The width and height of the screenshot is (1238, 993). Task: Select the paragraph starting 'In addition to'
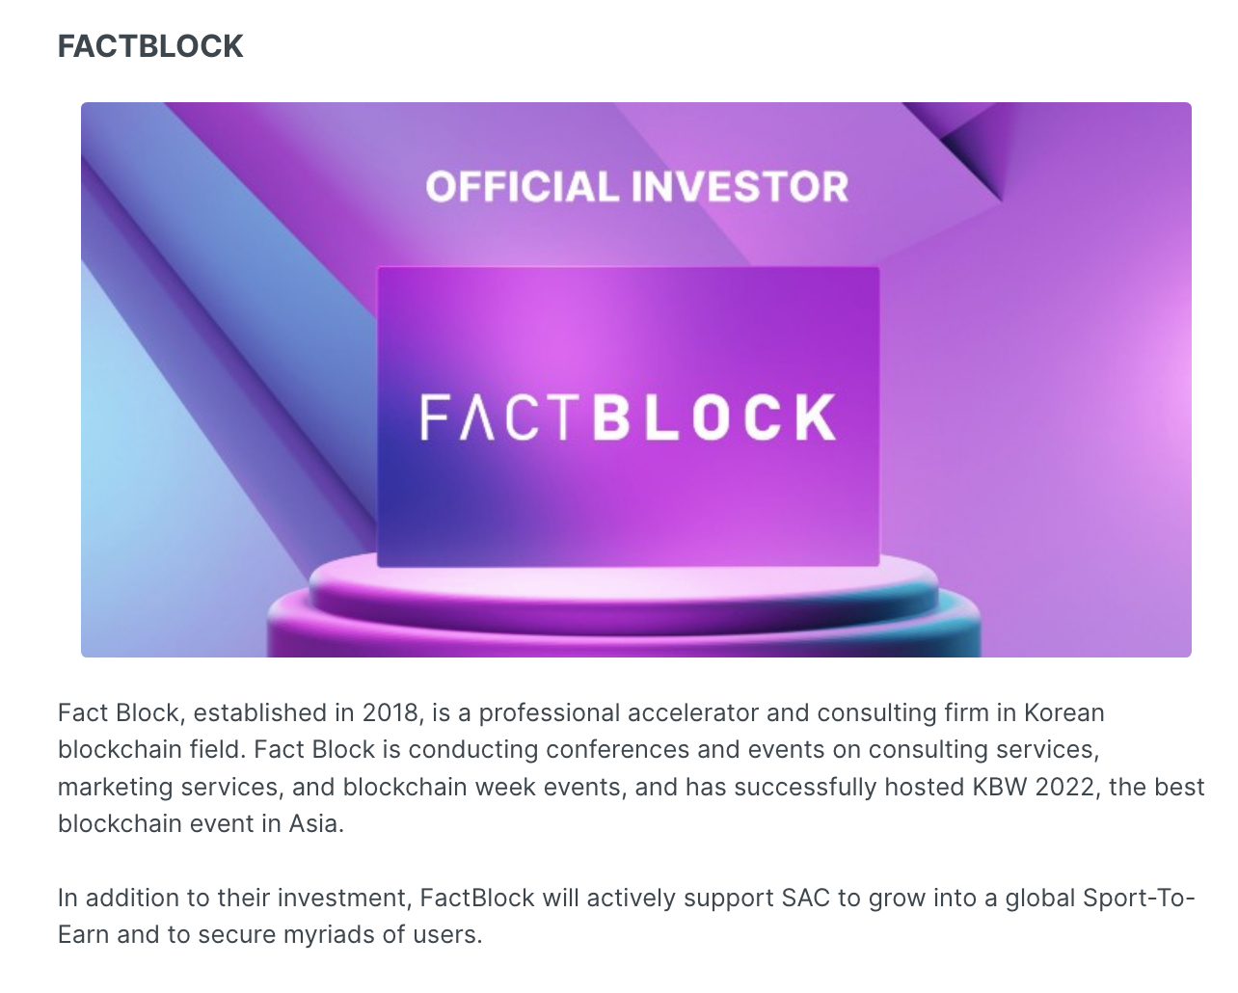tap(627, 916)
